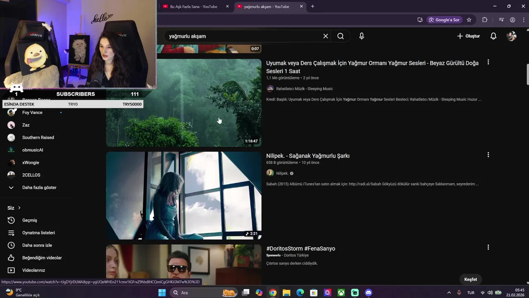Close the Bu Aşk Fazla Sana tab
Viewport: 529px width, 298px height.
tap(227, 7)
